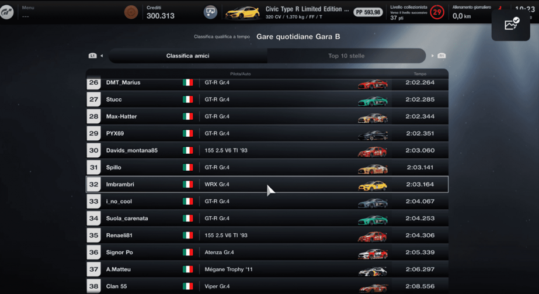Click the bronze credits coin icon
The width and height of the screenshot is (539, 294).
(131, 12)
